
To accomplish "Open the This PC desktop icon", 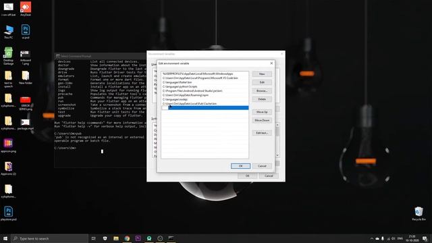I will (9, 31).
